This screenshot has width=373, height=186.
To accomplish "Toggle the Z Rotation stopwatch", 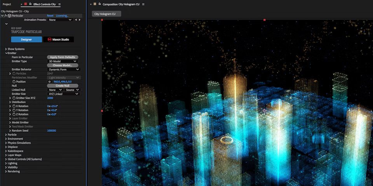I will 14,114.
